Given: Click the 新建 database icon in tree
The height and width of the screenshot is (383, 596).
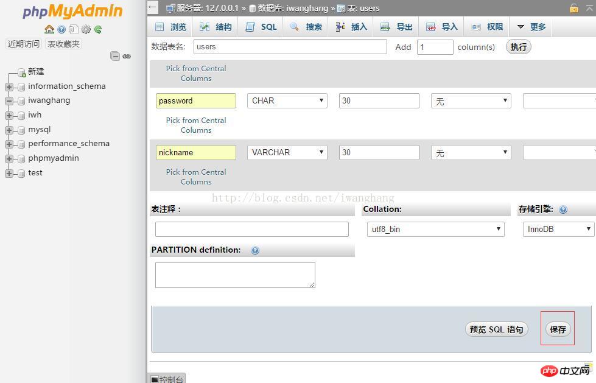Looking at the screenshot, I should click(x=22, y=72).
